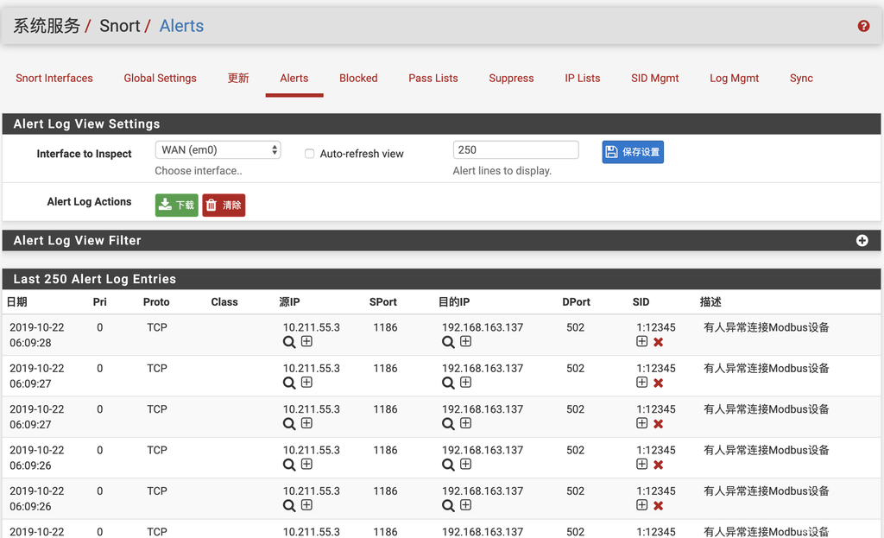Screen dimensions: 884x538
Task: Open the Interface to Inspect dropdown
Action: [x=218, y=150]
